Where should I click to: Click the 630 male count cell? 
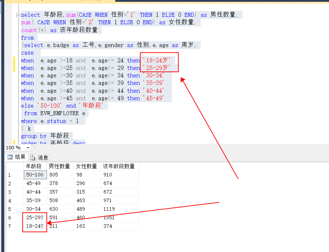pyautogui.click(x=60, y=209)
